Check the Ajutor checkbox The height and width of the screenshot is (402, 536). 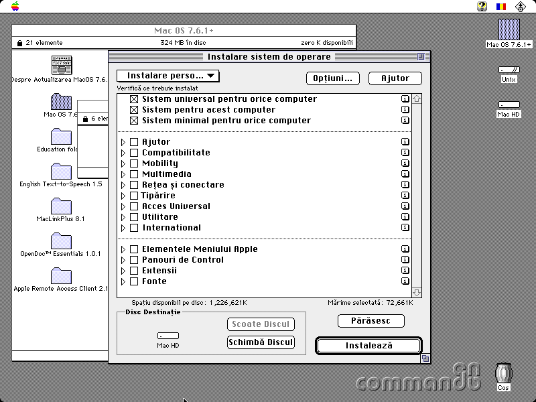[x=134, y=142]
